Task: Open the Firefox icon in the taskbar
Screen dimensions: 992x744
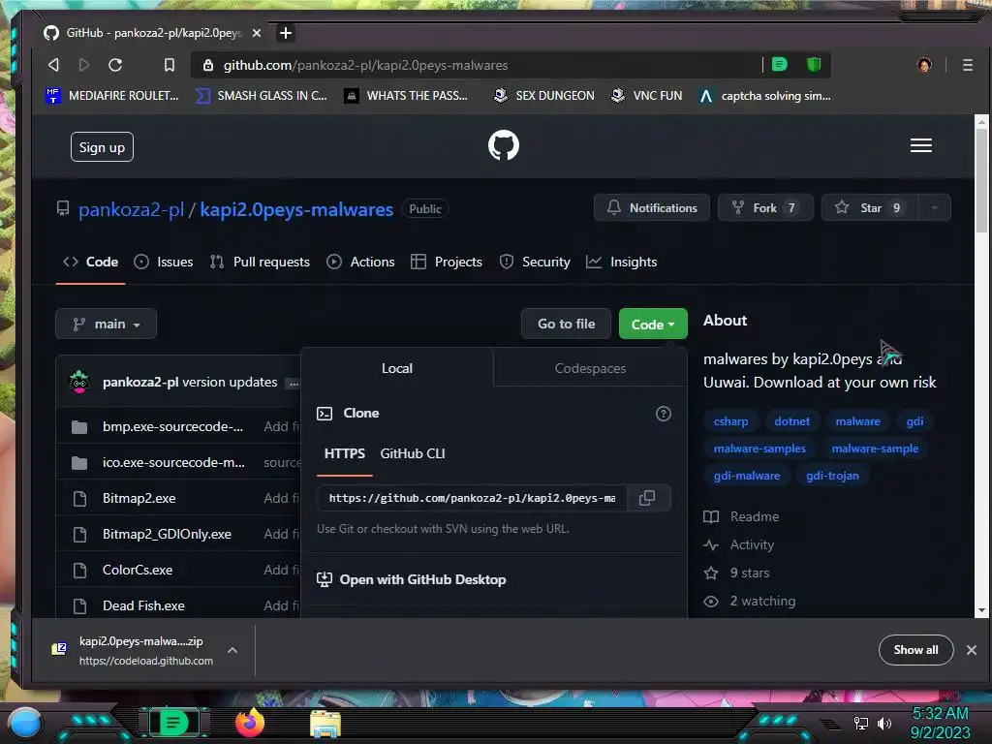Action: [250, 723]
